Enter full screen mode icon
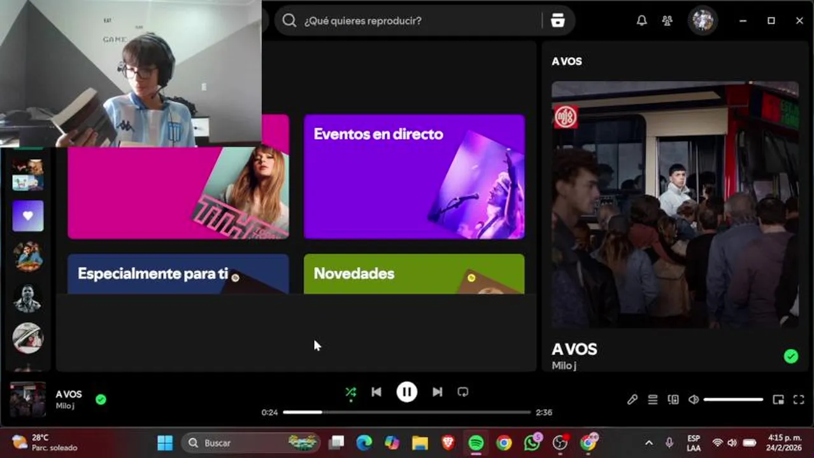The image size is (814, 458). pos(799,399)
